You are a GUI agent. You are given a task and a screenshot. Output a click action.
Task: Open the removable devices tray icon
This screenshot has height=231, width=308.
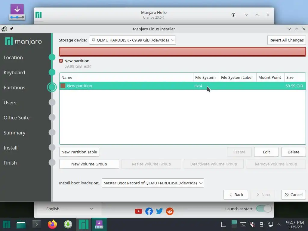point(261,224)
